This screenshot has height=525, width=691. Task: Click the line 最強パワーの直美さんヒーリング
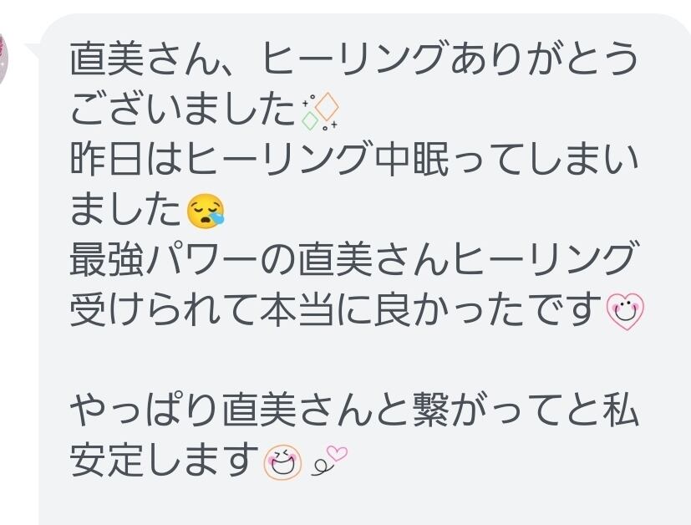click(354, 260)
